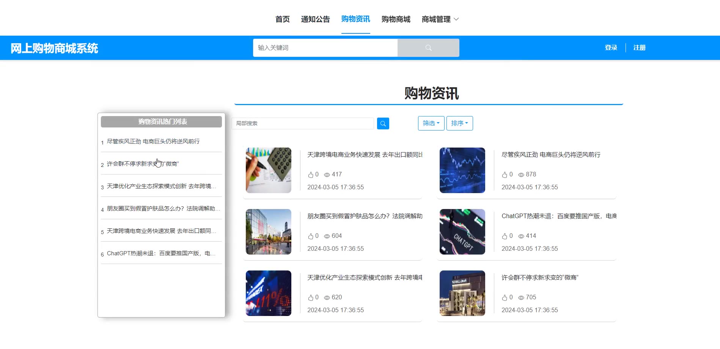Focus the 输入关键词 search field

[325, 48]
